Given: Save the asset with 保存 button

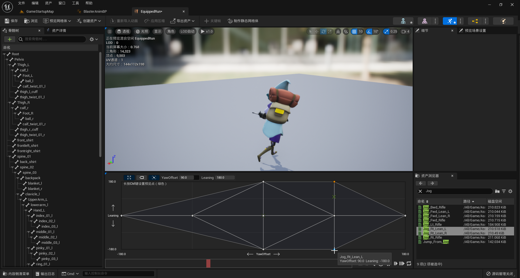Looking at the screenshot, I should 11,21.
